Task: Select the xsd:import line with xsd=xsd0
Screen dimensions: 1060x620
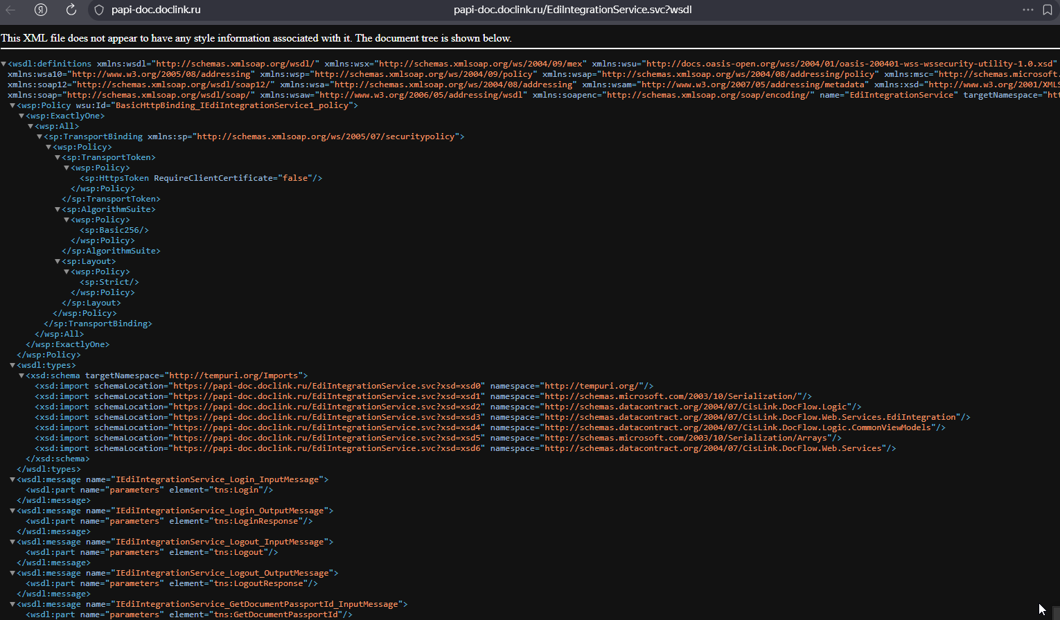Action: (x=344, y=386)
